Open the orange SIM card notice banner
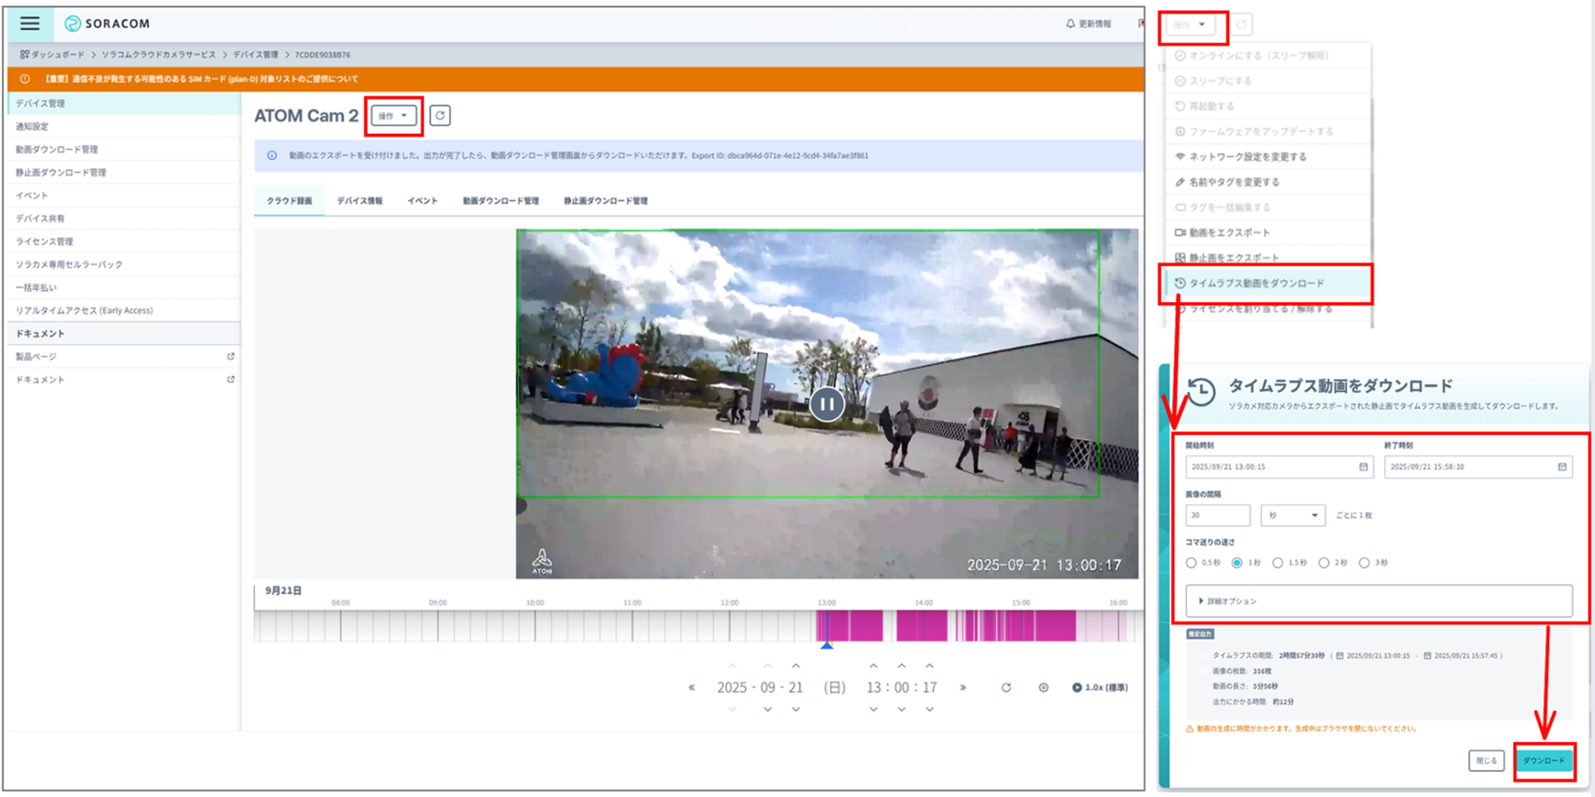Screen dimensions: 1595x797 pyautogui.click(x=576, y=79)
